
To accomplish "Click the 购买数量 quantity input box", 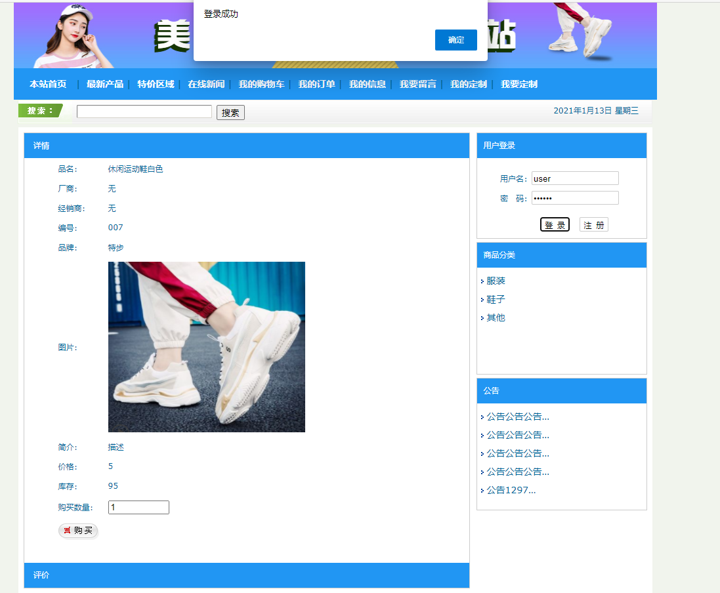I will pos(138,506).
